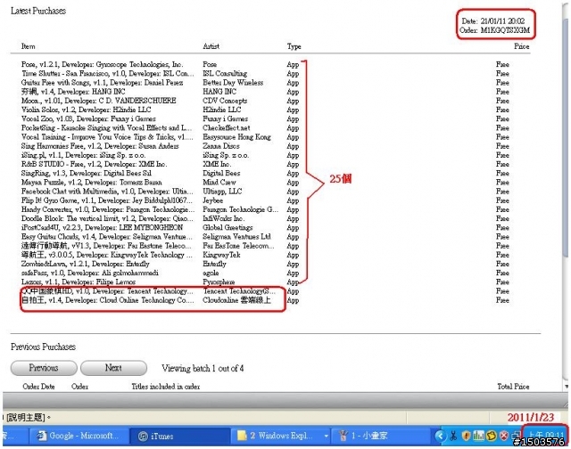Screen dimensions: 571x449
Task: Click the Ultiapp, LLC artist name
Action: point(222,192)
